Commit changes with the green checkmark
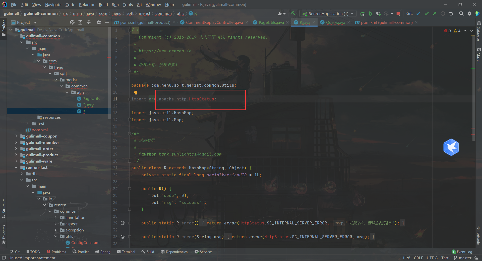The height and width of the screenshot is (261, 482). [x=427, y=14]
